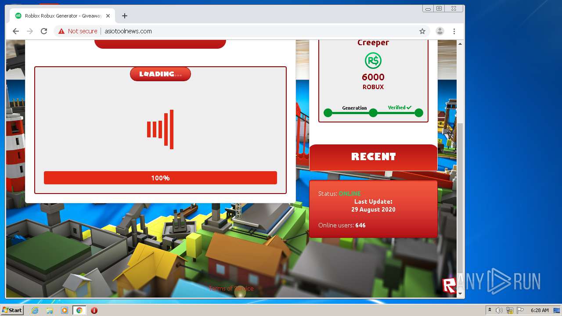562x316 pixels.
Task: Show hidden tray icons arrow
Action: 490,310
